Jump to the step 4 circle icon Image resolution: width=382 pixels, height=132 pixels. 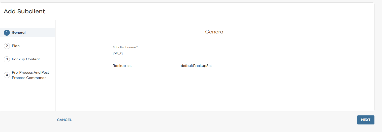pyautogui.click(x=7, y=75)
